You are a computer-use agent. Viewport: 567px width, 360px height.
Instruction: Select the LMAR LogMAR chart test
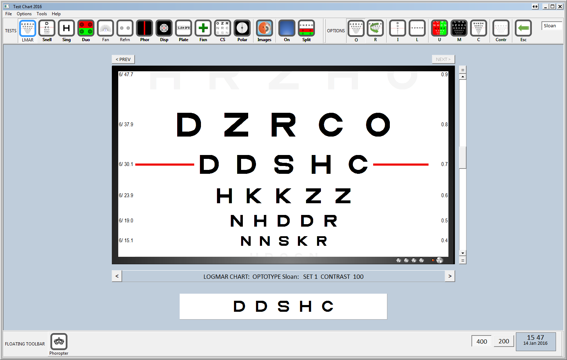[x=28, y=28]
